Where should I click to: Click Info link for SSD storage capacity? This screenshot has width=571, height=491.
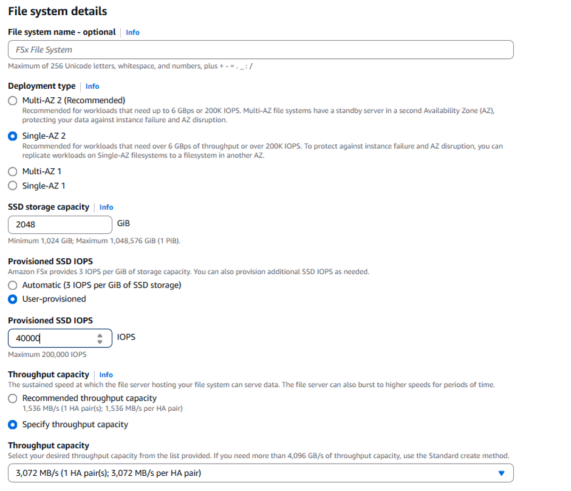click(106, 207)
